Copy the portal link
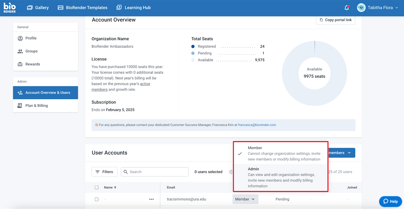The image size is (404, 210). point(336,20)
